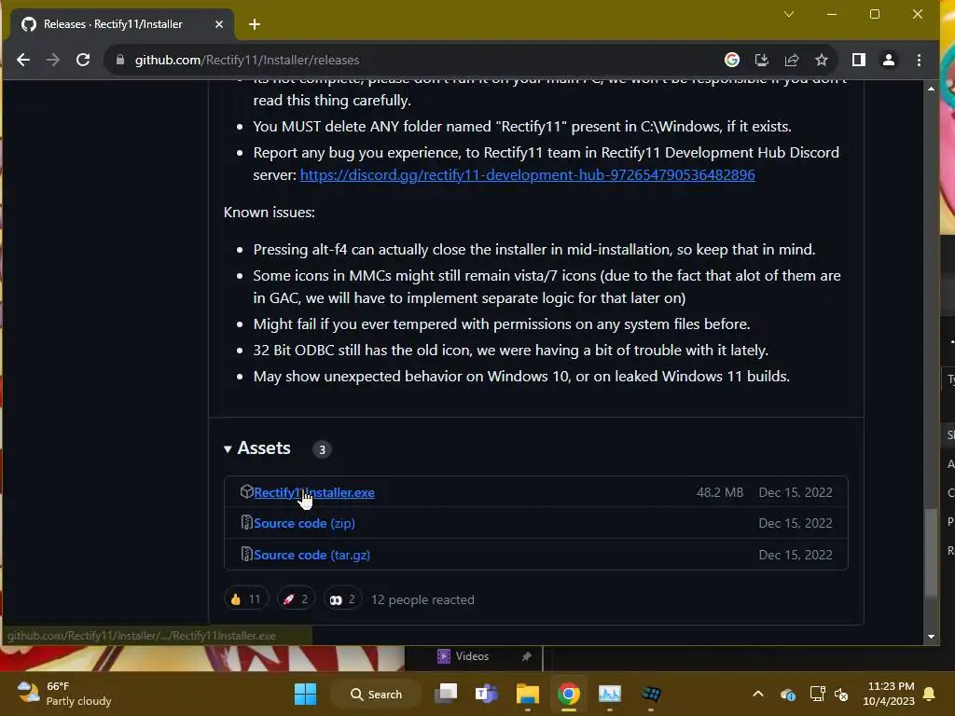Open Task View on the taskbar

tap(446, 694)
